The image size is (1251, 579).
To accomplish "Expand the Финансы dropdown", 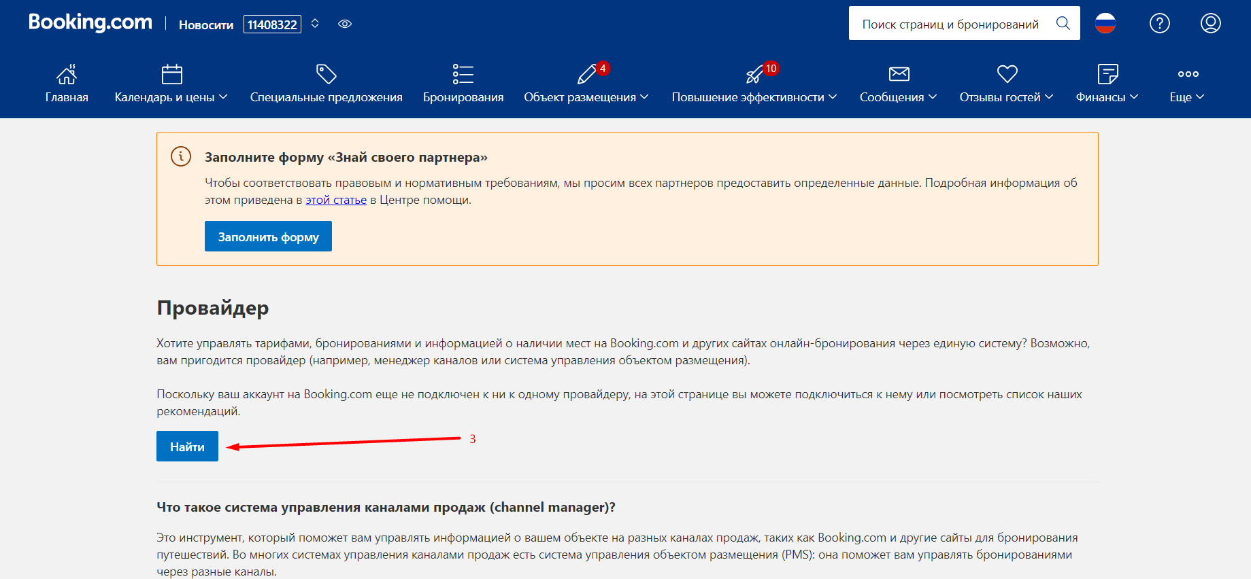I will (x=1107, y=97).
